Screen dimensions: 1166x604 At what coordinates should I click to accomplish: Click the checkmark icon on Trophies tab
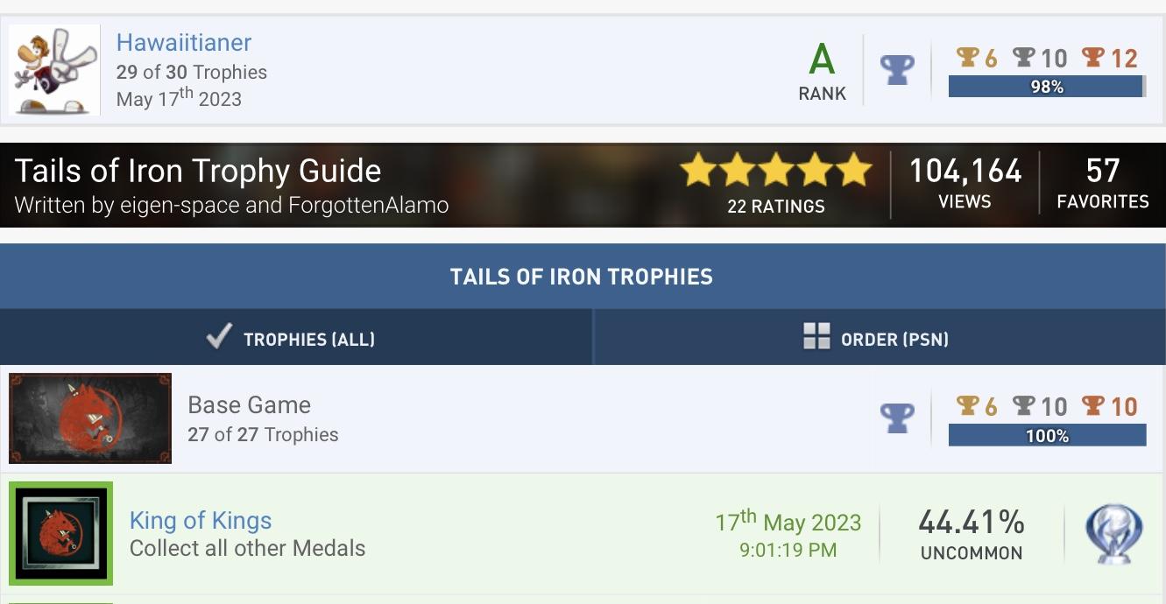219,336
